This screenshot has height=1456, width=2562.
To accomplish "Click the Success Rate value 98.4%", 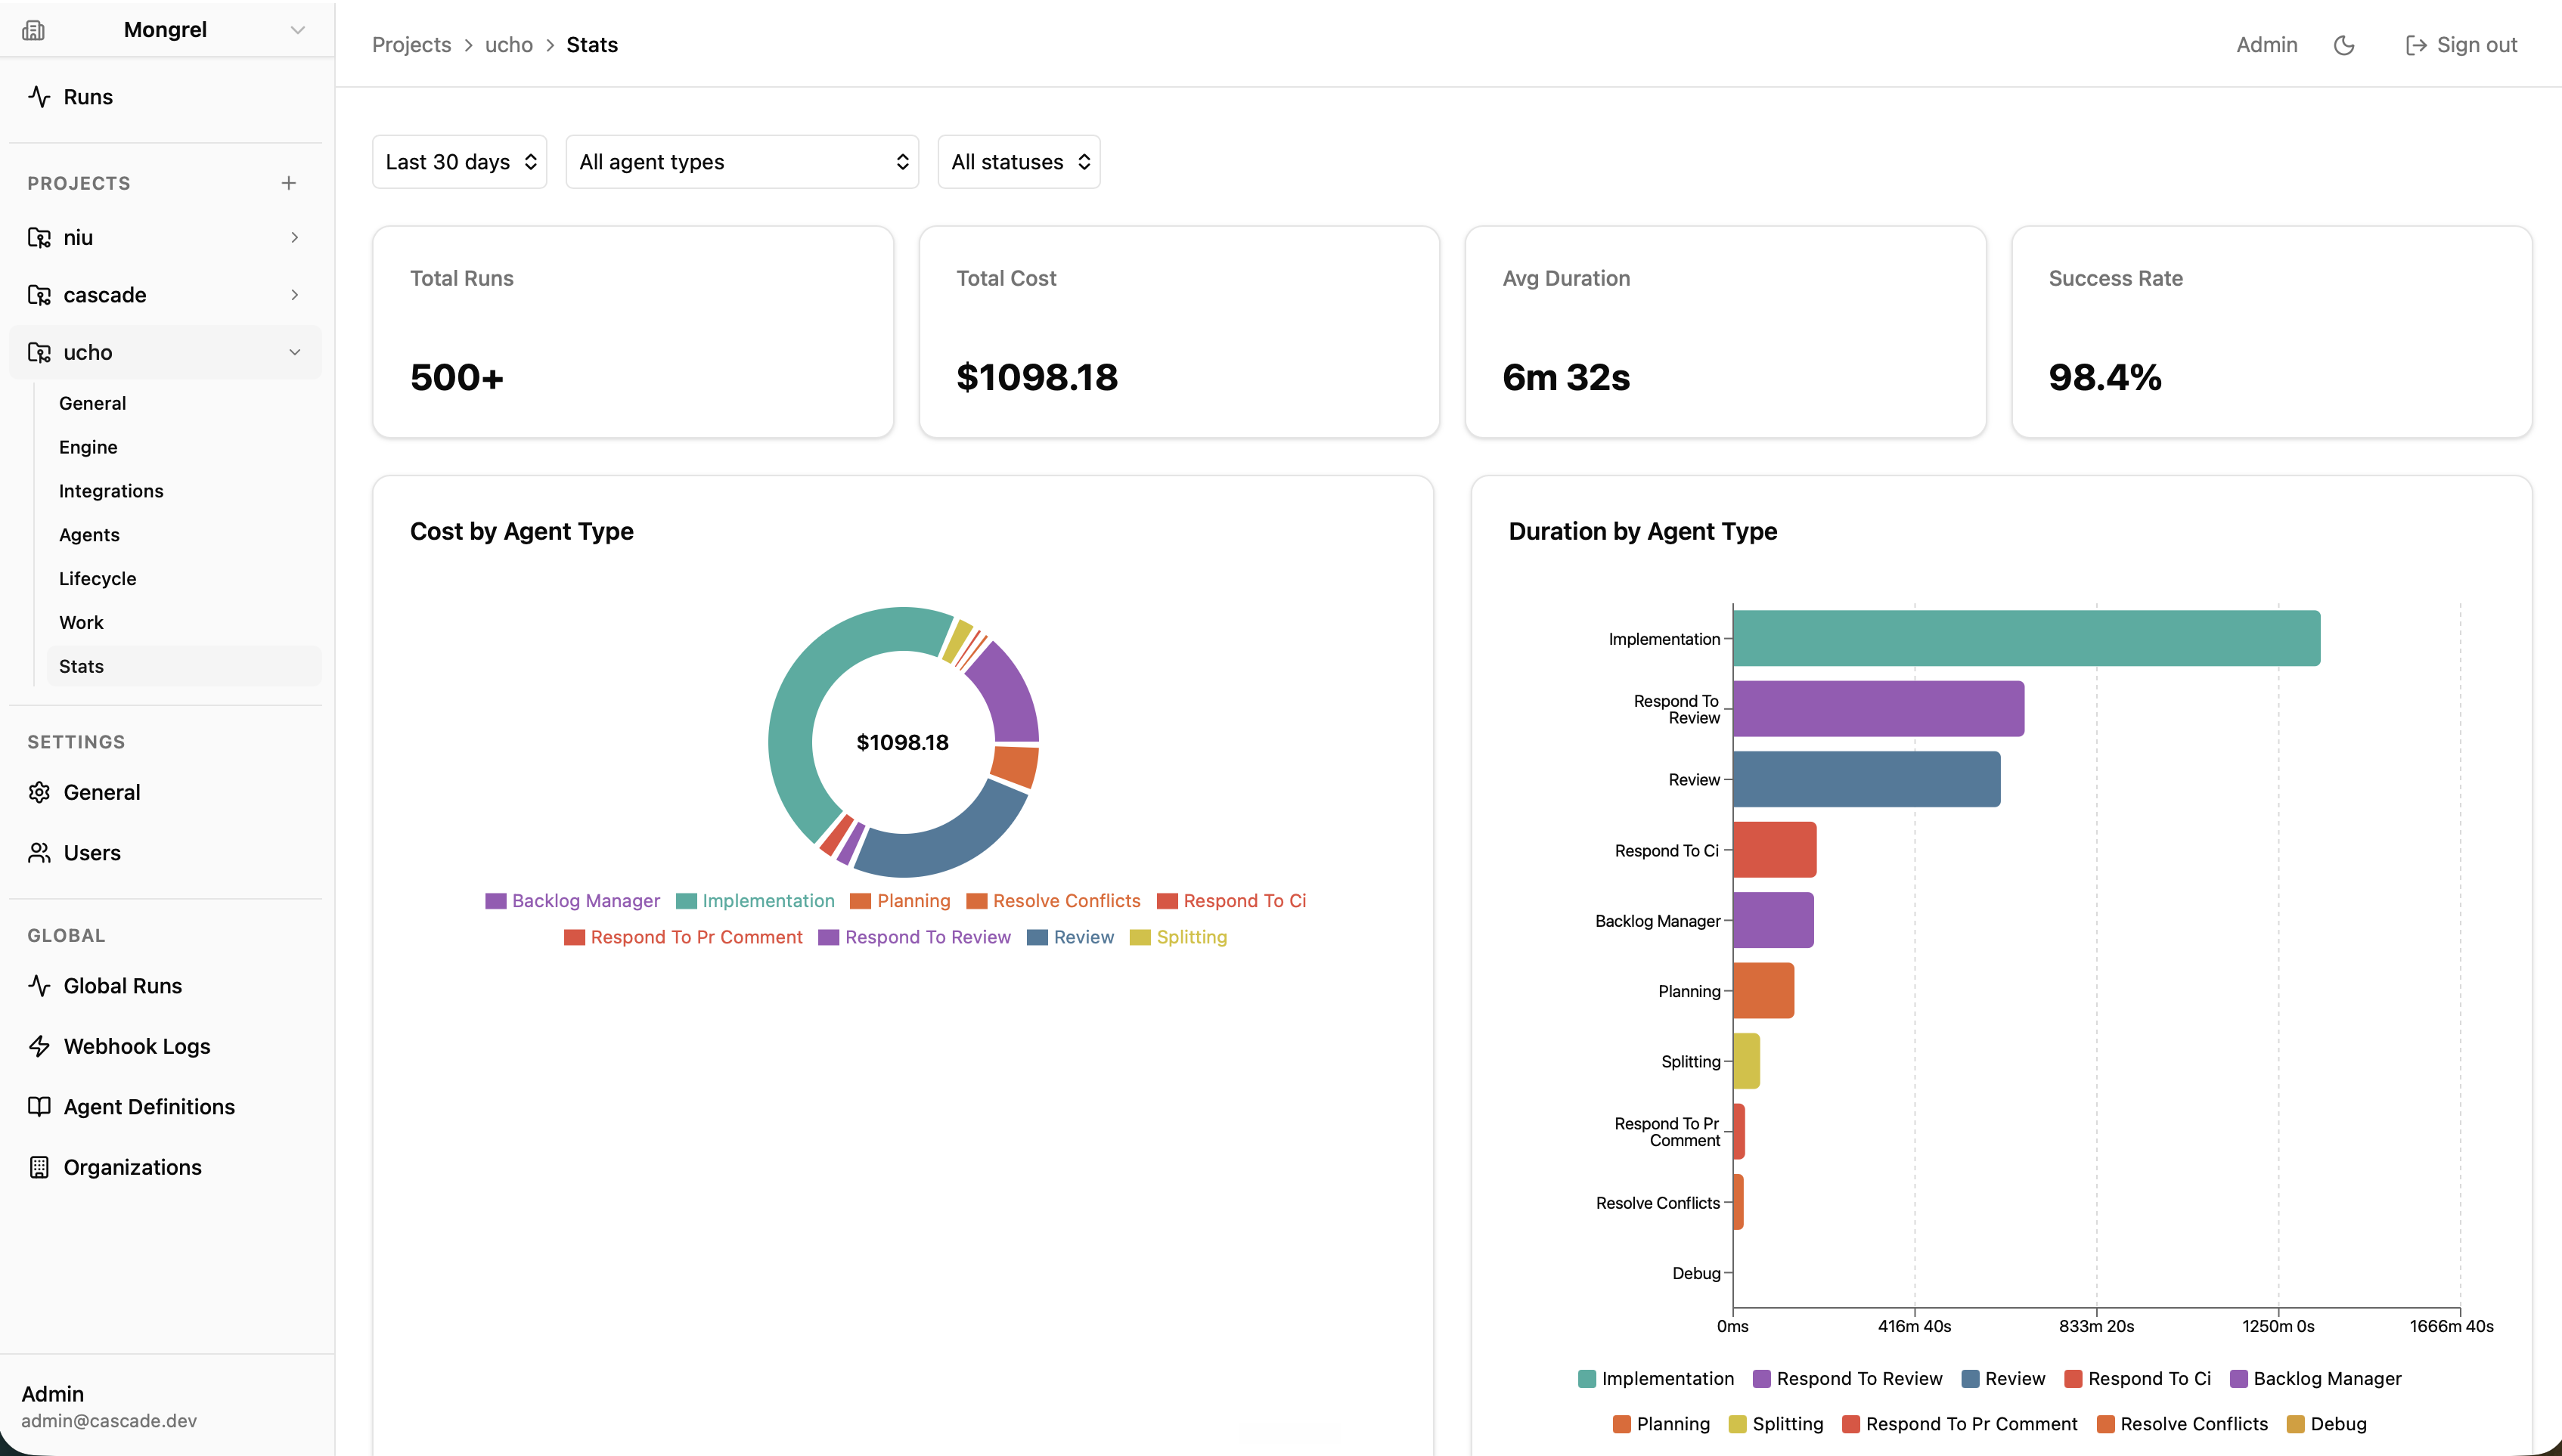I will coord(2105,378).
